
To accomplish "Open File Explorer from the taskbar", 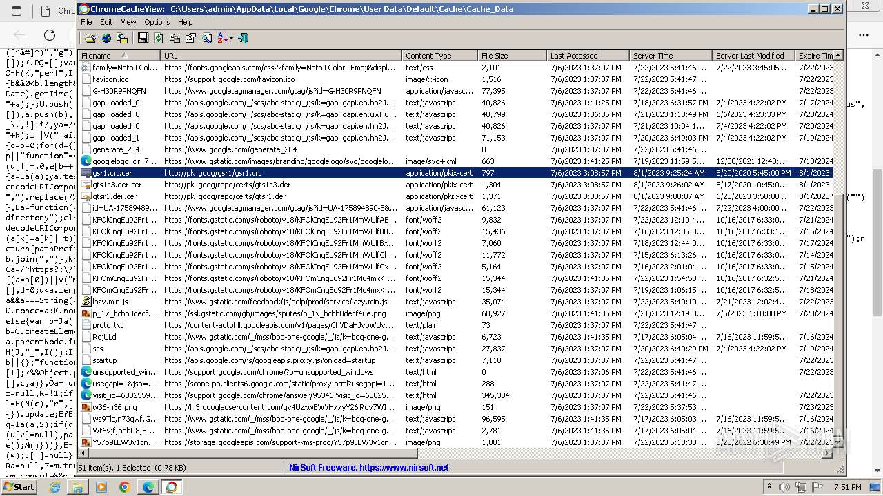I will [x=78, y=487].
